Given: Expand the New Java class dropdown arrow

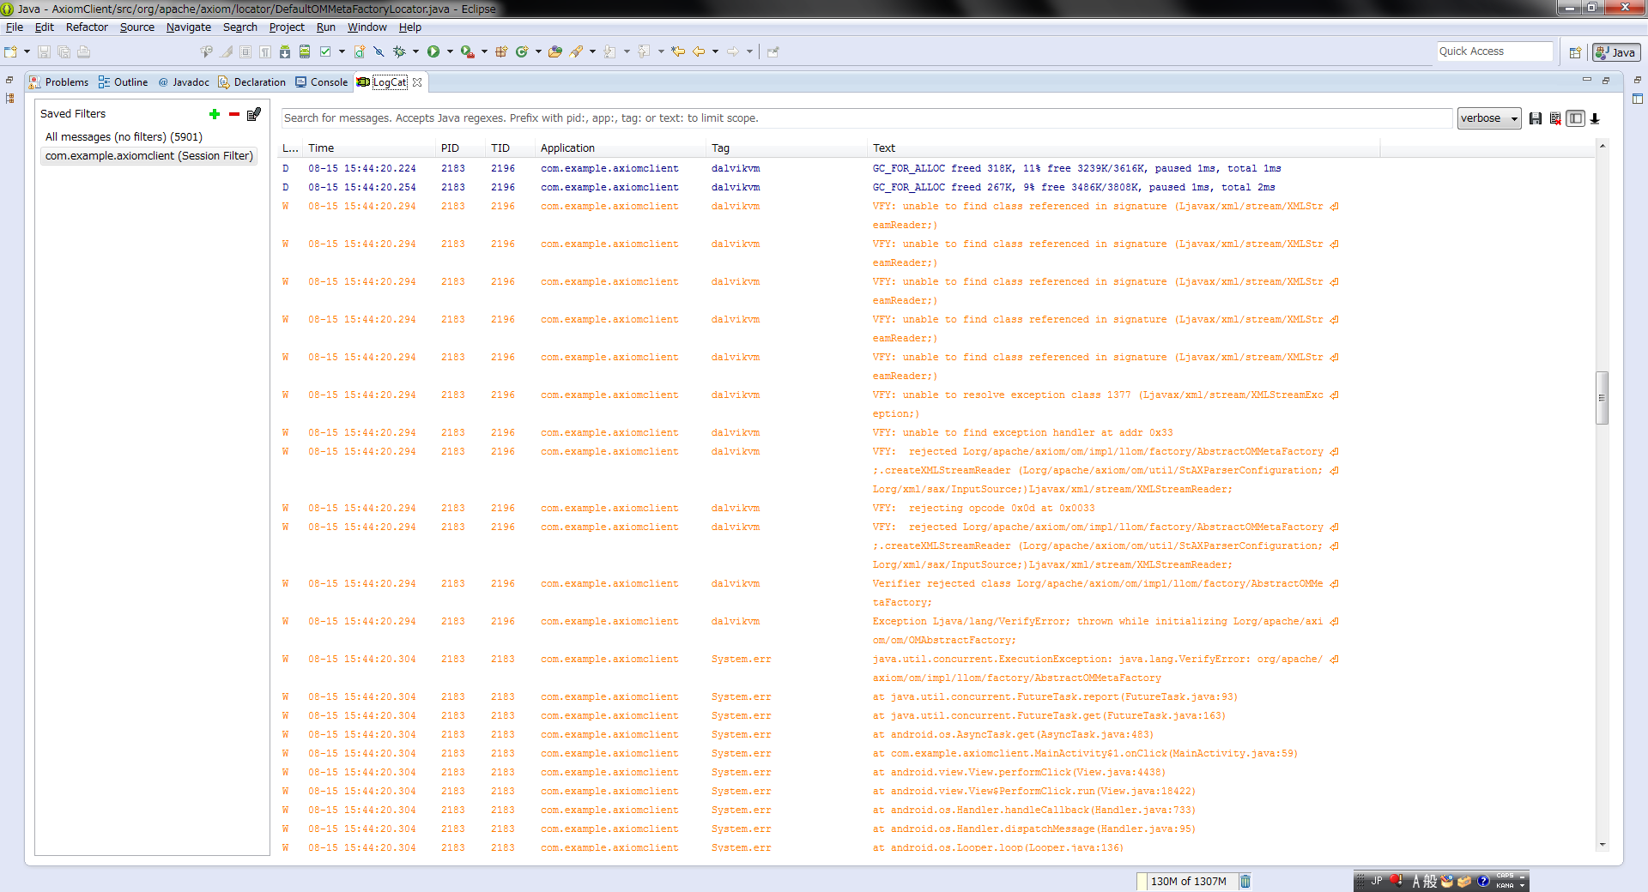Looking at the screenshot, I should coord(538,51).
